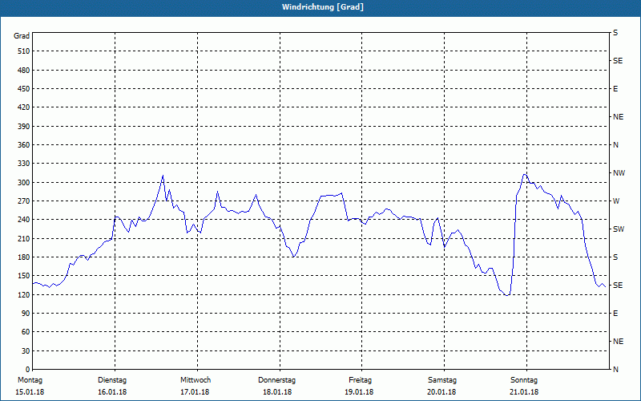Viewport: 641px width, 401px height.
Task: Click the 15.01.18 date label
Action: [30, 392]
